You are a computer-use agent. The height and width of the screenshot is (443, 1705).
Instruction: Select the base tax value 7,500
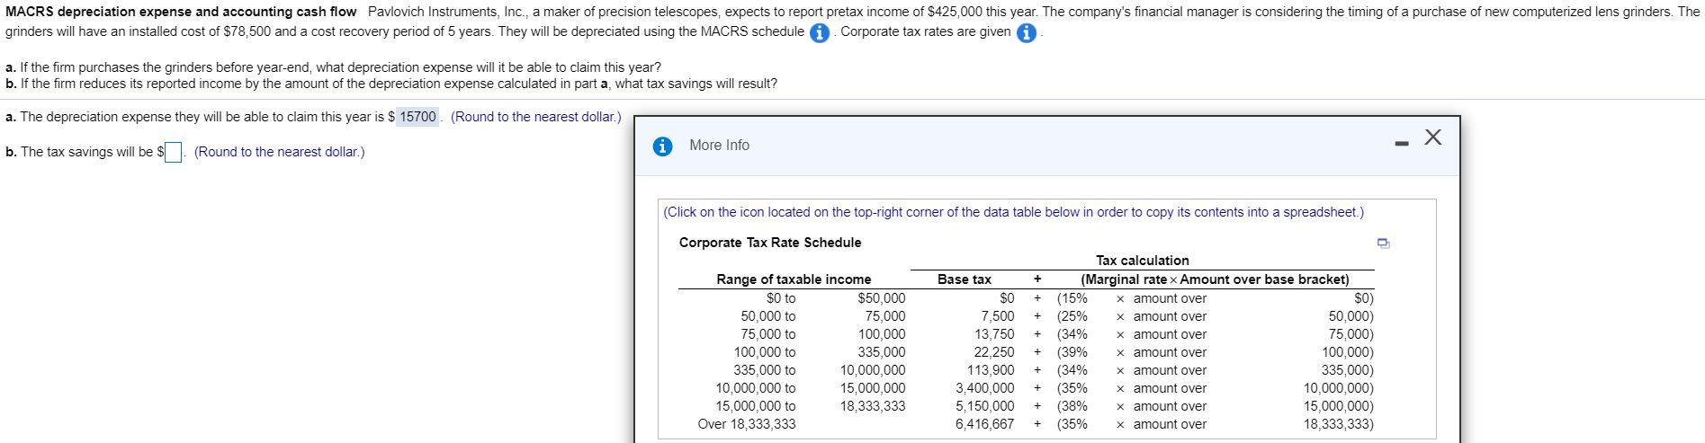(997, 316)
